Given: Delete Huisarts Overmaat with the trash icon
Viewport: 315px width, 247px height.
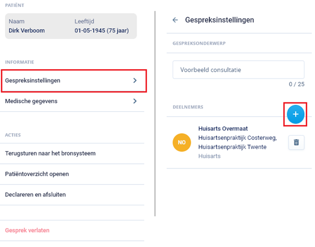Looking at the screenshot, I should (x=296, y=142).
